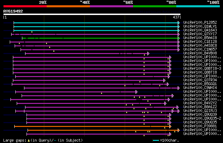Screen dimensions: 223x143
Task: Select the UniRef100_Q3TR34 label
Action: [200, 80]
